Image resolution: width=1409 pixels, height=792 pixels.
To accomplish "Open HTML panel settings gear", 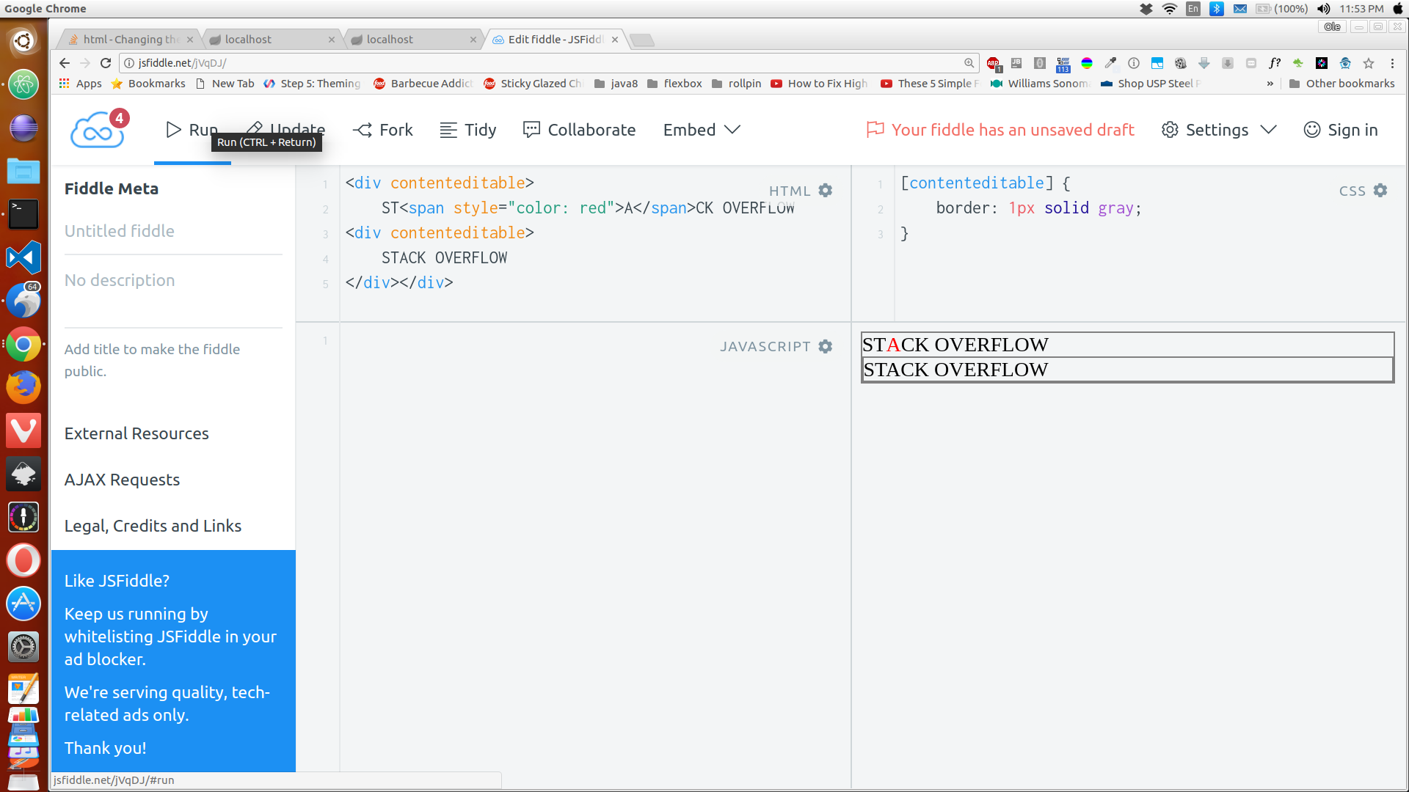I will 826,191.
